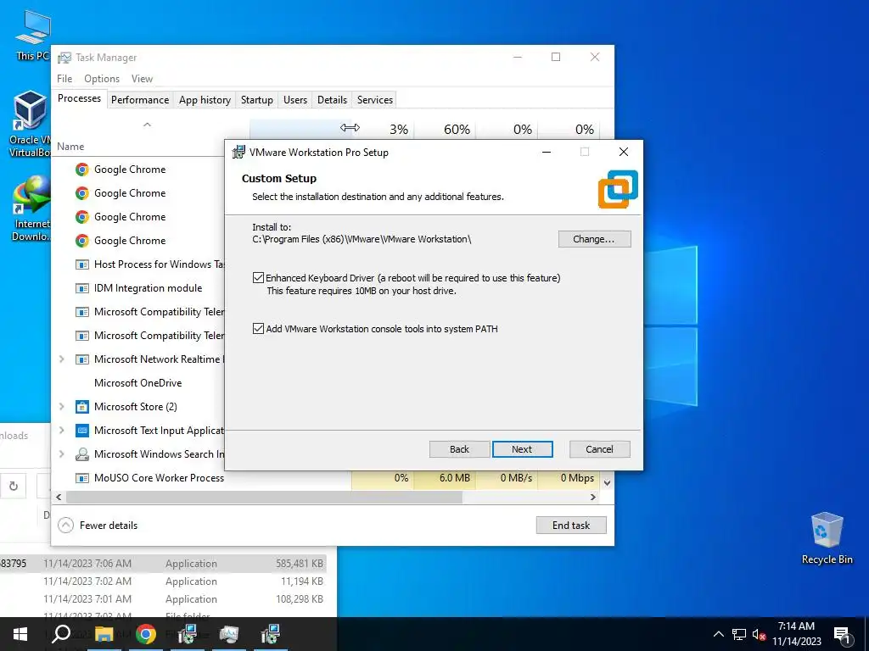Viewport: 869px width, 651px height.
Task: Click the VMware setup title bar icon
Action: (238, 153)
